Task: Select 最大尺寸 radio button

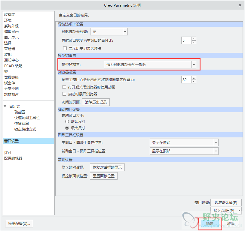Action: [x=67, y=128]
